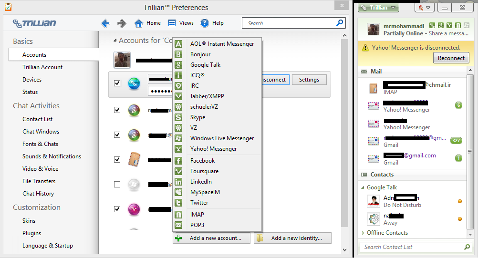The image size is (478, 259).
Task: Click the Settings button for Trillian account
Action: click(x=309, y=80)
